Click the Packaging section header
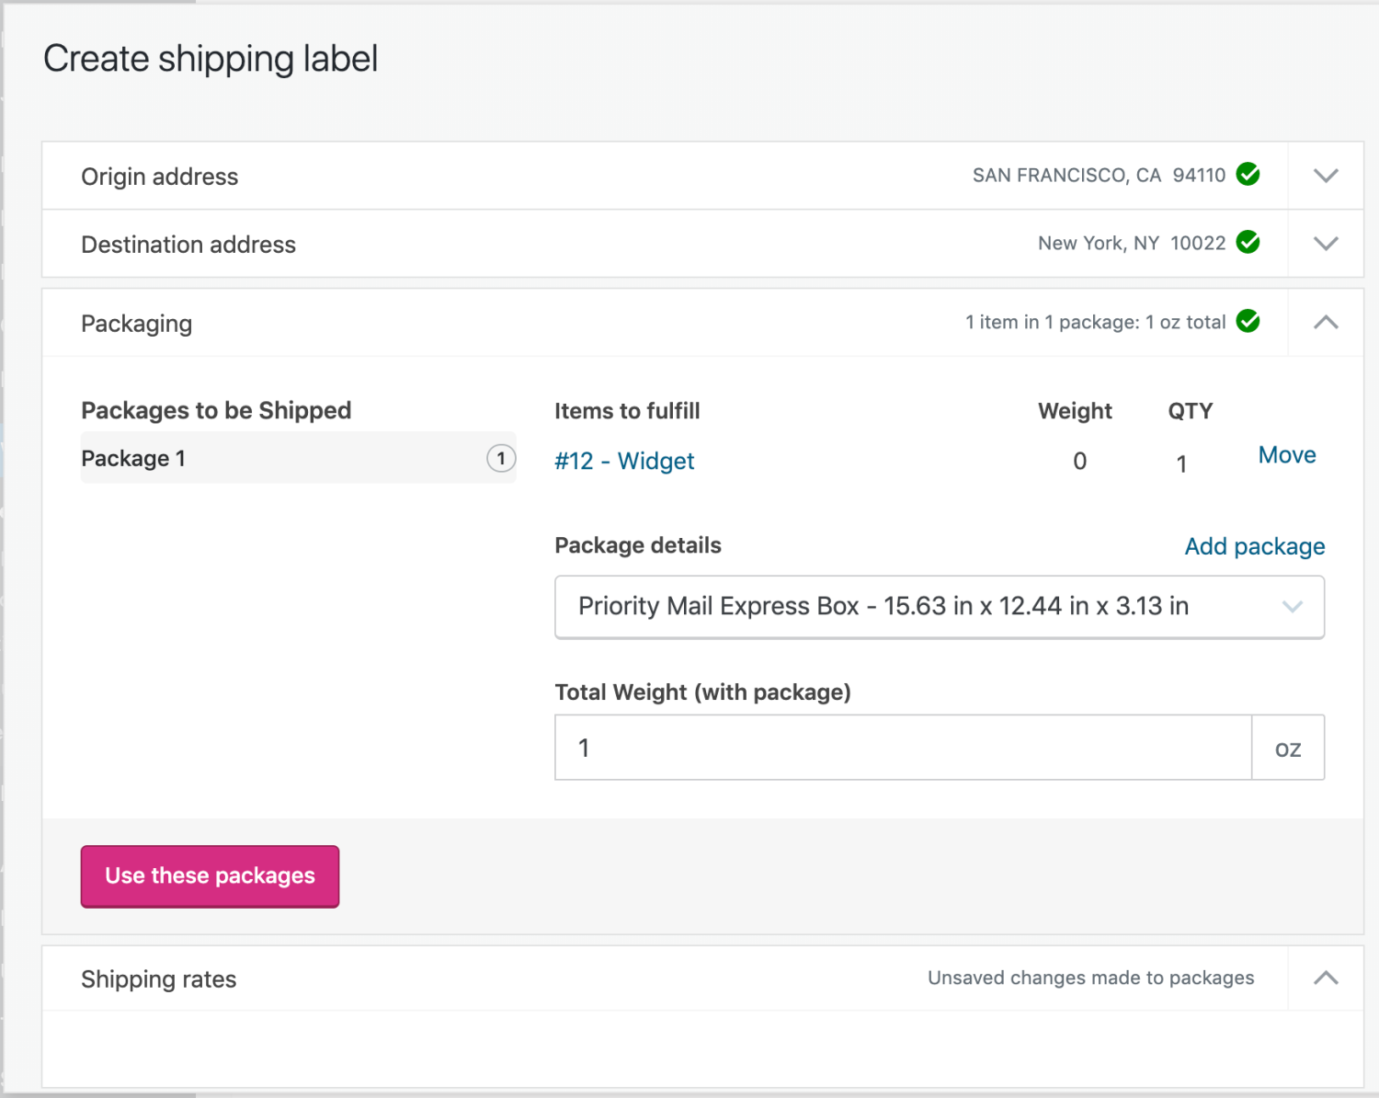The image size is (1379, 1098). pyautogui.click(x=136, y=323)
